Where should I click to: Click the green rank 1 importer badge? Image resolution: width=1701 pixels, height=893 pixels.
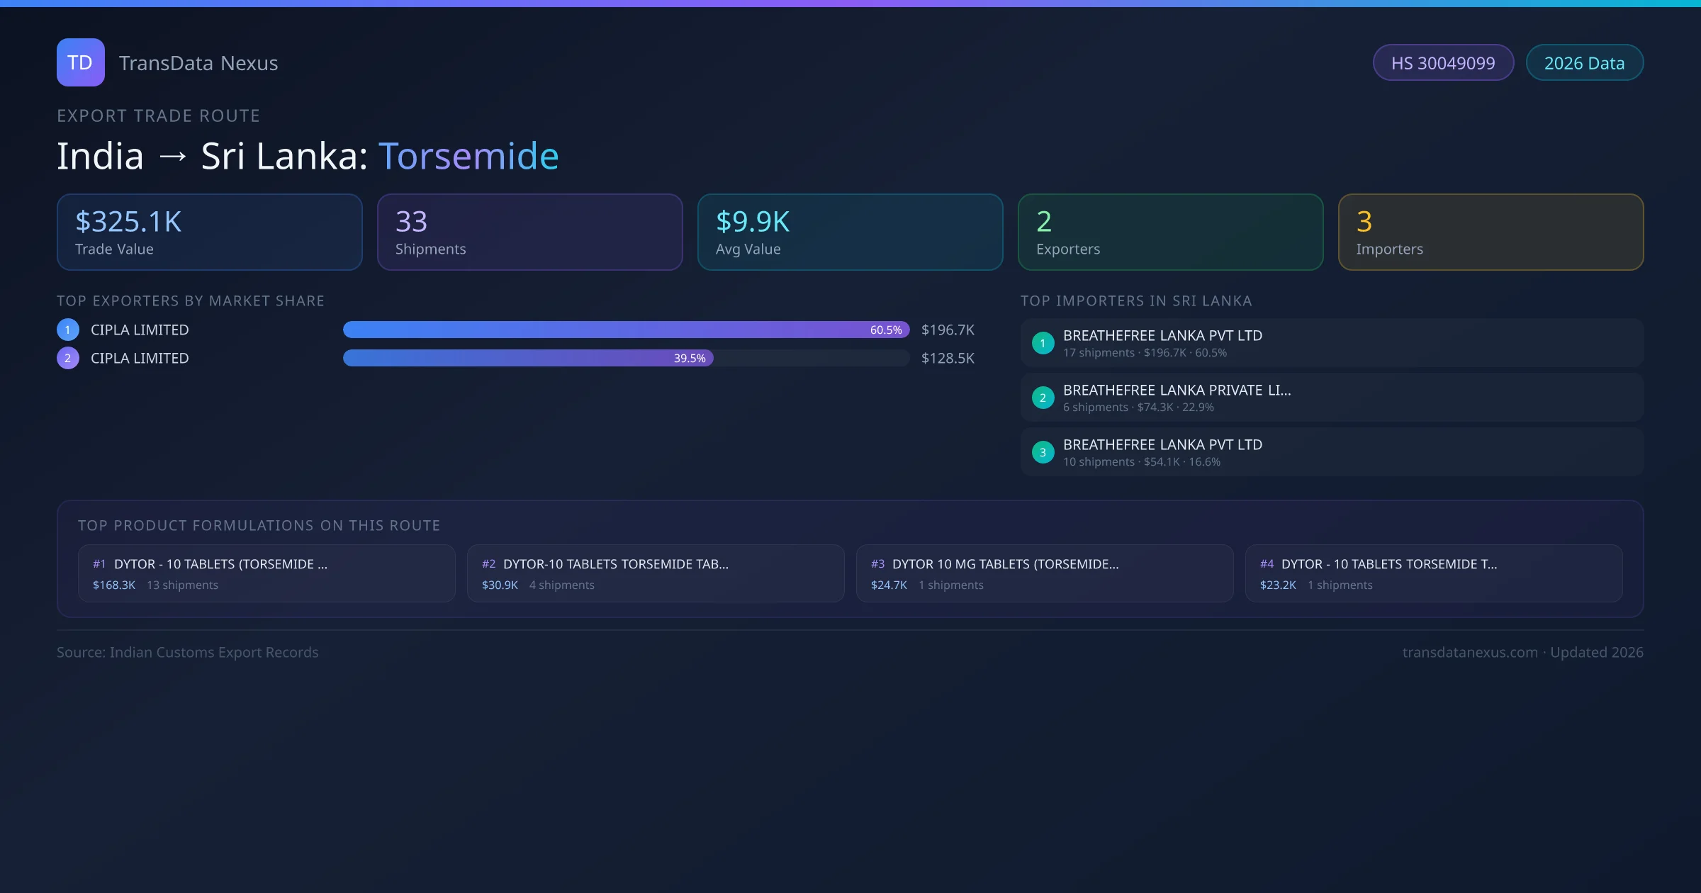point(1043,343)
